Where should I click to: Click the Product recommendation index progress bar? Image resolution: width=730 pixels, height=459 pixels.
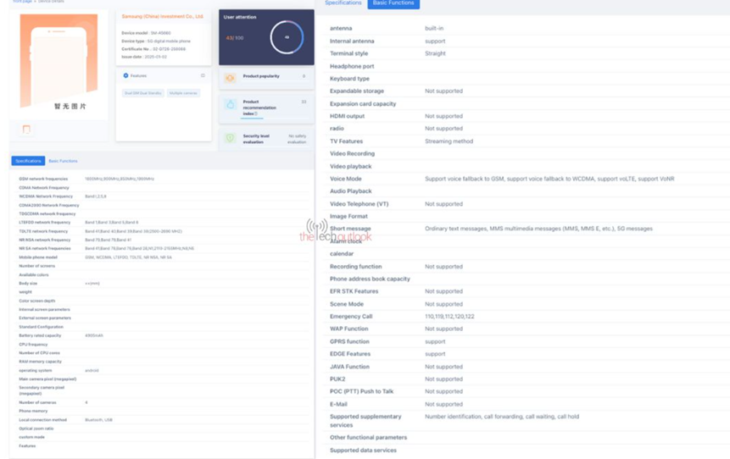(254, 118)
